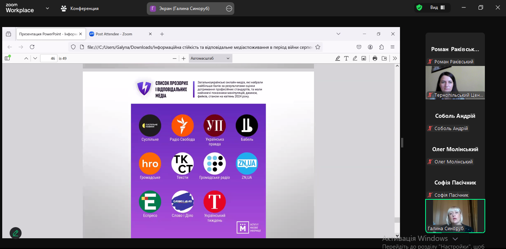Click the PDF vertical scrollbar down arrow

click(x=397, y=235)
